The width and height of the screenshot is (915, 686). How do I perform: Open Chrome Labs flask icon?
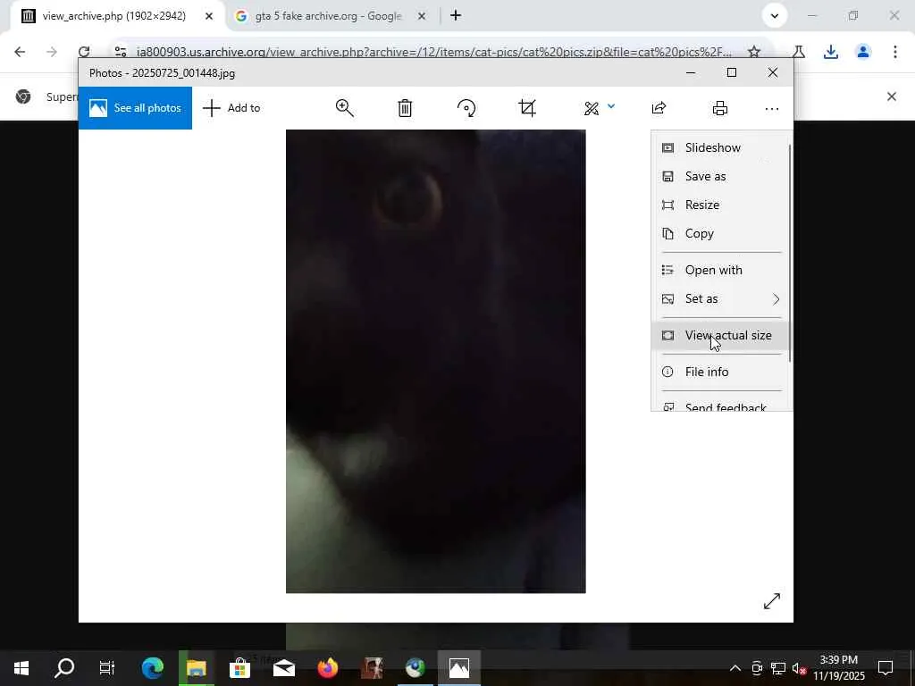click(798, 52)
